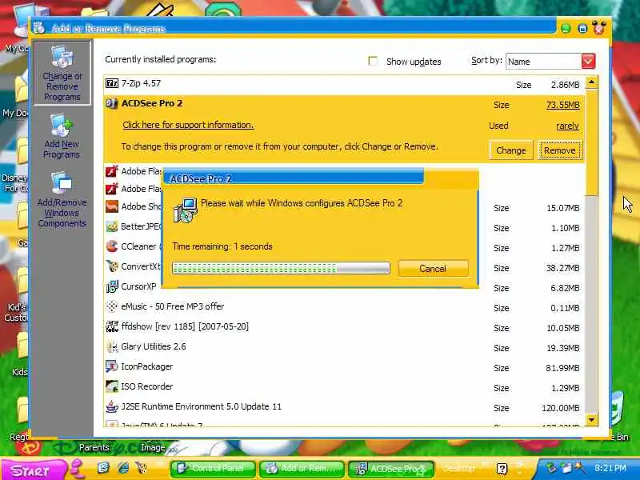Click the Add or Remove Programs title bar icon
Image resolution: width=640 pixels, height=480 pixels.
[39, 28]
